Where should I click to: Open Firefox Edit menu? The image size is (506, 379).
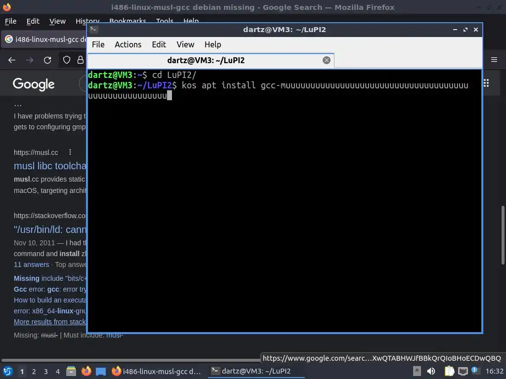coord(33,21)
